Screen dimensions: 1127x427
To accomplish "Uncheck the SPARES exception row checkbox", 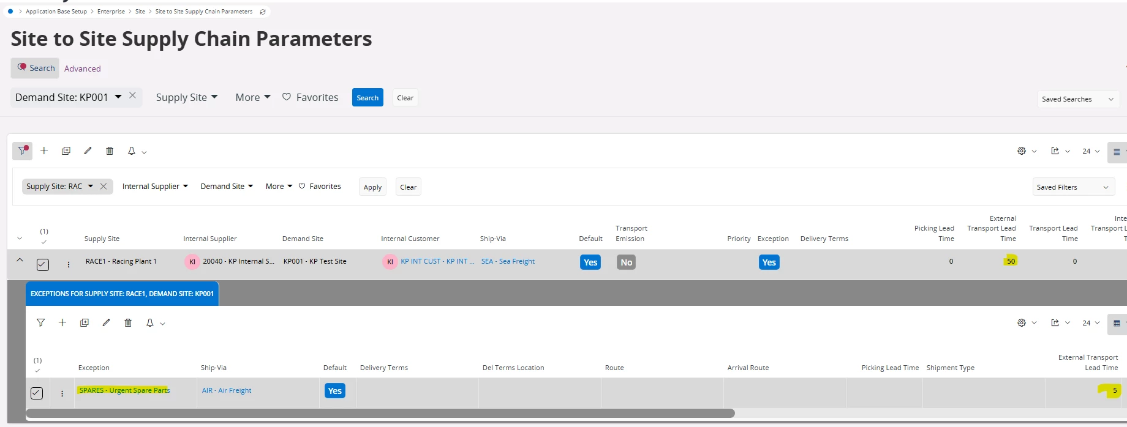I will [37, 393].
